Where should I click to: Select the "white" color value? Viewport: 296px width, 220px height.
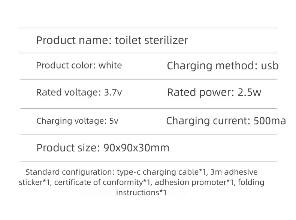point(110,66)
